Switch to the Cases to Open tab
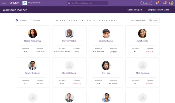Viewport: 175px width, 103px height. 135,10
